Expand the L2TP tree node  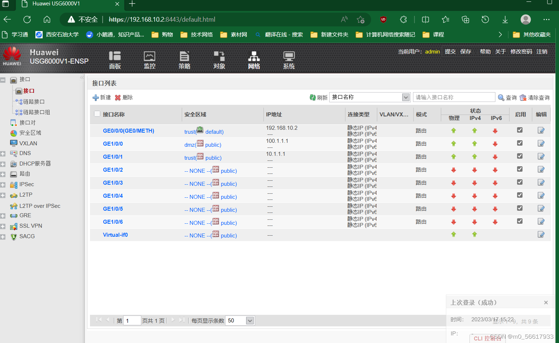click(3, 195)
